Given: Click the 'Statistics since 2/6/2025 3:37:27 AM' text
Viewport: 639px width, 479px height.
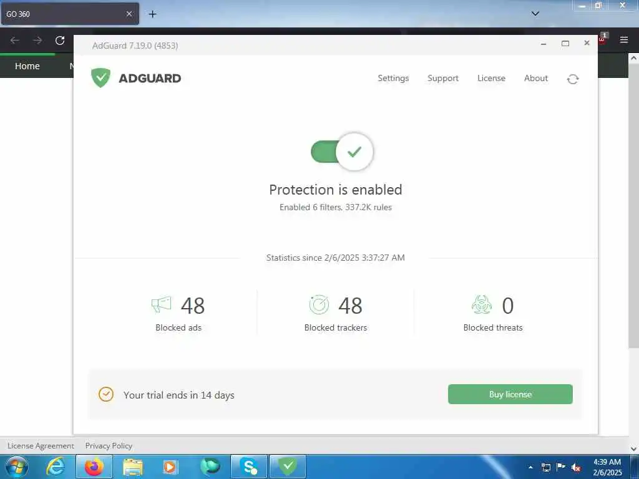Looking at the screenshot, I should point(336,258).
